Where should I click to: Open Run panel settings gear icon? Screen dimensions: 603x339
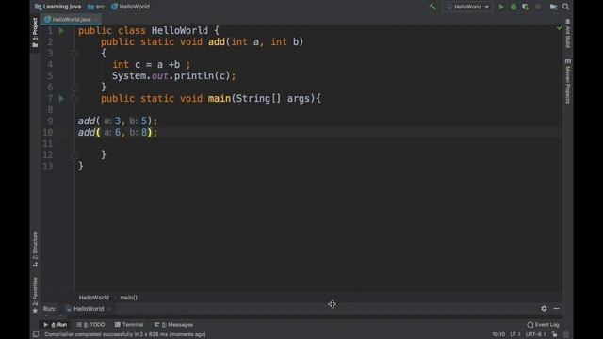tap(544, 308)
